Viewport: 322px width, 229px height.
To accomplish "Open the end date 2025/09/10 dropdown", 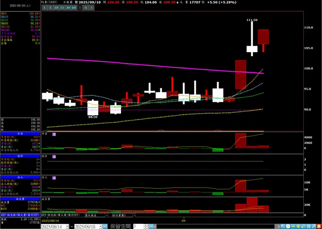I will [100, 226].
